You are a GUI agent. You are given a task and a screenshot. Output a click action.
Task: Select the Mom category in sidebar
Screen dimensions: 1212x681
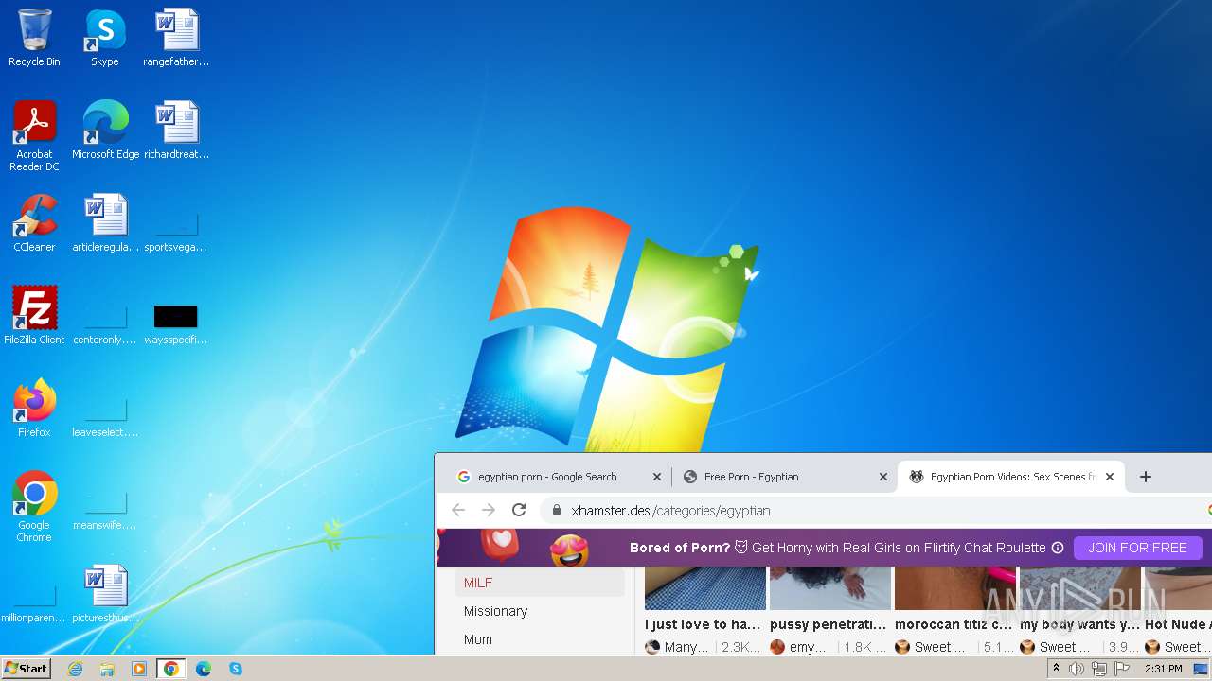pyautogui.click(x=540, y=639)
